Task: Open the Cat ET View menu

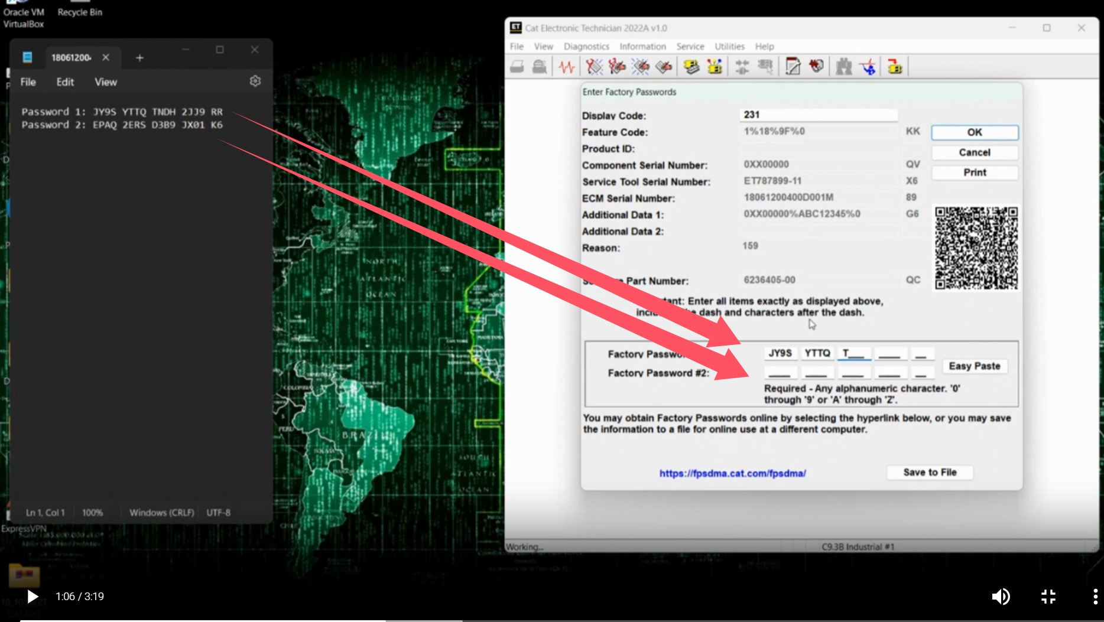Action: 543,46
